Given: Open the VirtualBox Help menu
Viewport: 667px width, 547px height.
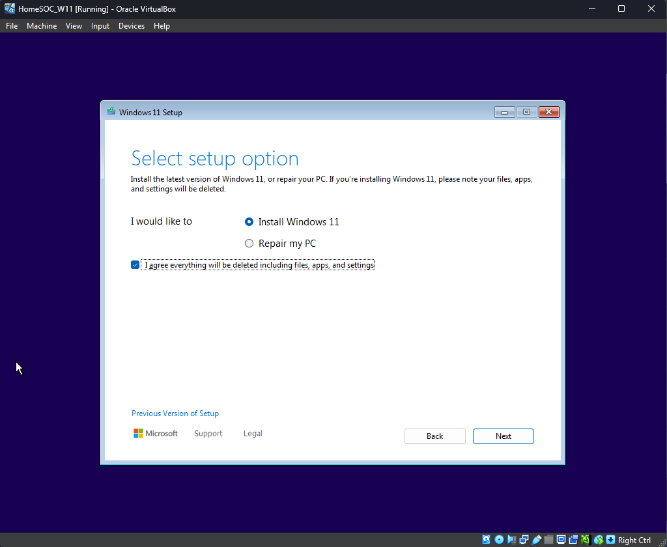Looking at the screenshot, I should (162, 26).
